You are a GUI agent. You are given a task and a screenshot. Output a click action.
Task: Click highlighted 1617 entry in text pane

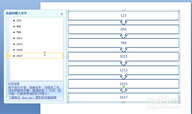click(x=35, y=56)
